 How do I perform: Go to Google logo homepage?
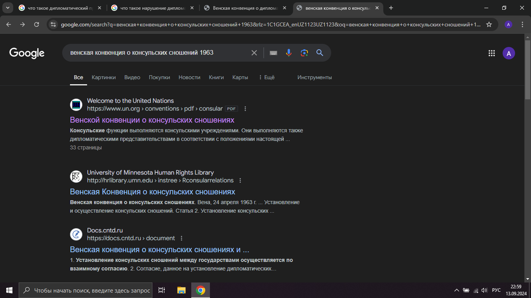tap(27, 53)
